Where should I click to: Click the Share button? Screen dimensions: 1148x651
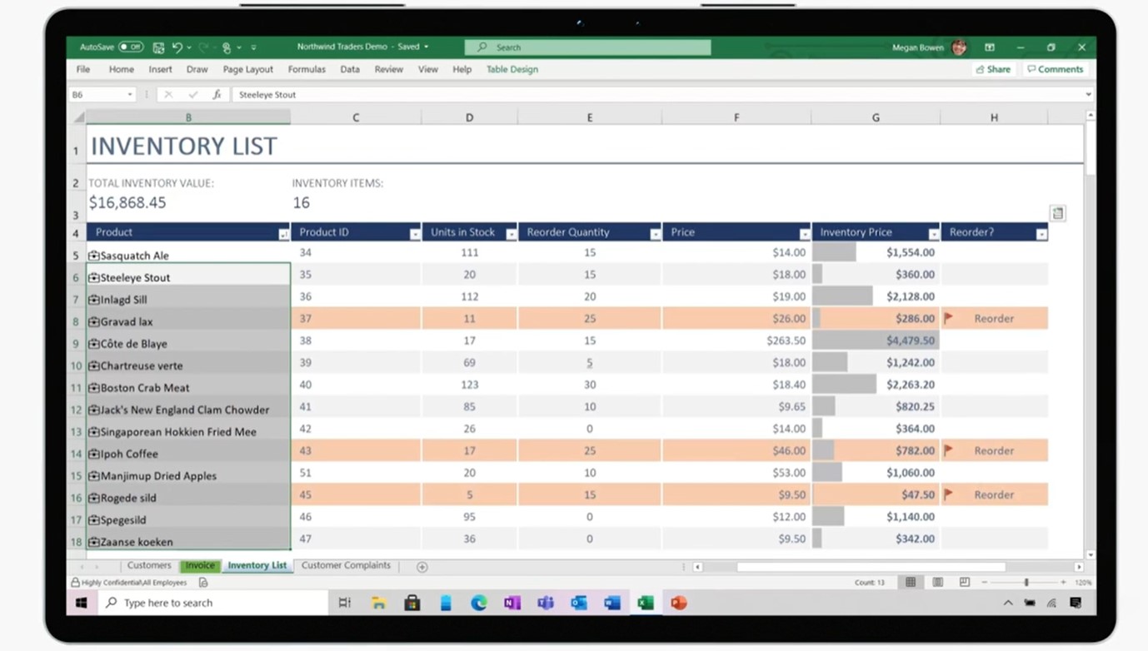click(x=993, y=70)
